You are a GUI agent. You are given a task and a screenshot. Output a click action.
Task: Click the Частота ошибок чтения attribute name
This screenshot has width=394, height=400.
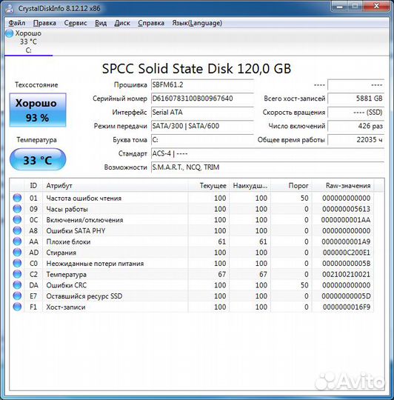coord(84,199)
